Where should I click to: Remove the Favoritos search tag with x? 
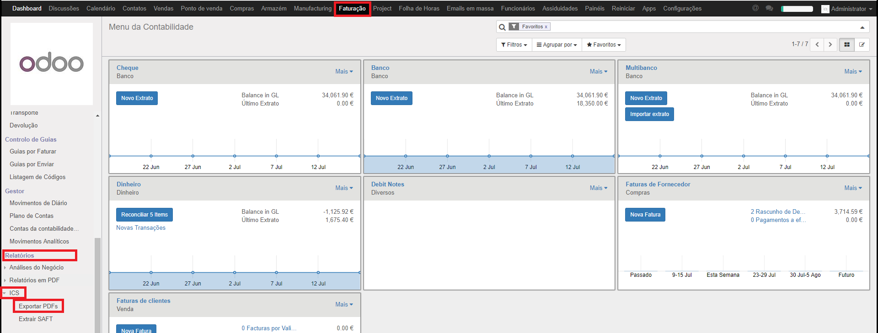tap(546, 26)
